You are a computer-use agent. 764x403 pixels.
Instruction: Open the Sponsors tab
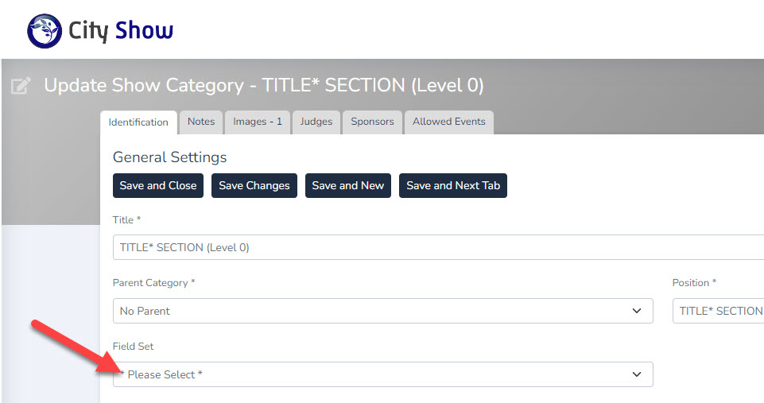372,122
